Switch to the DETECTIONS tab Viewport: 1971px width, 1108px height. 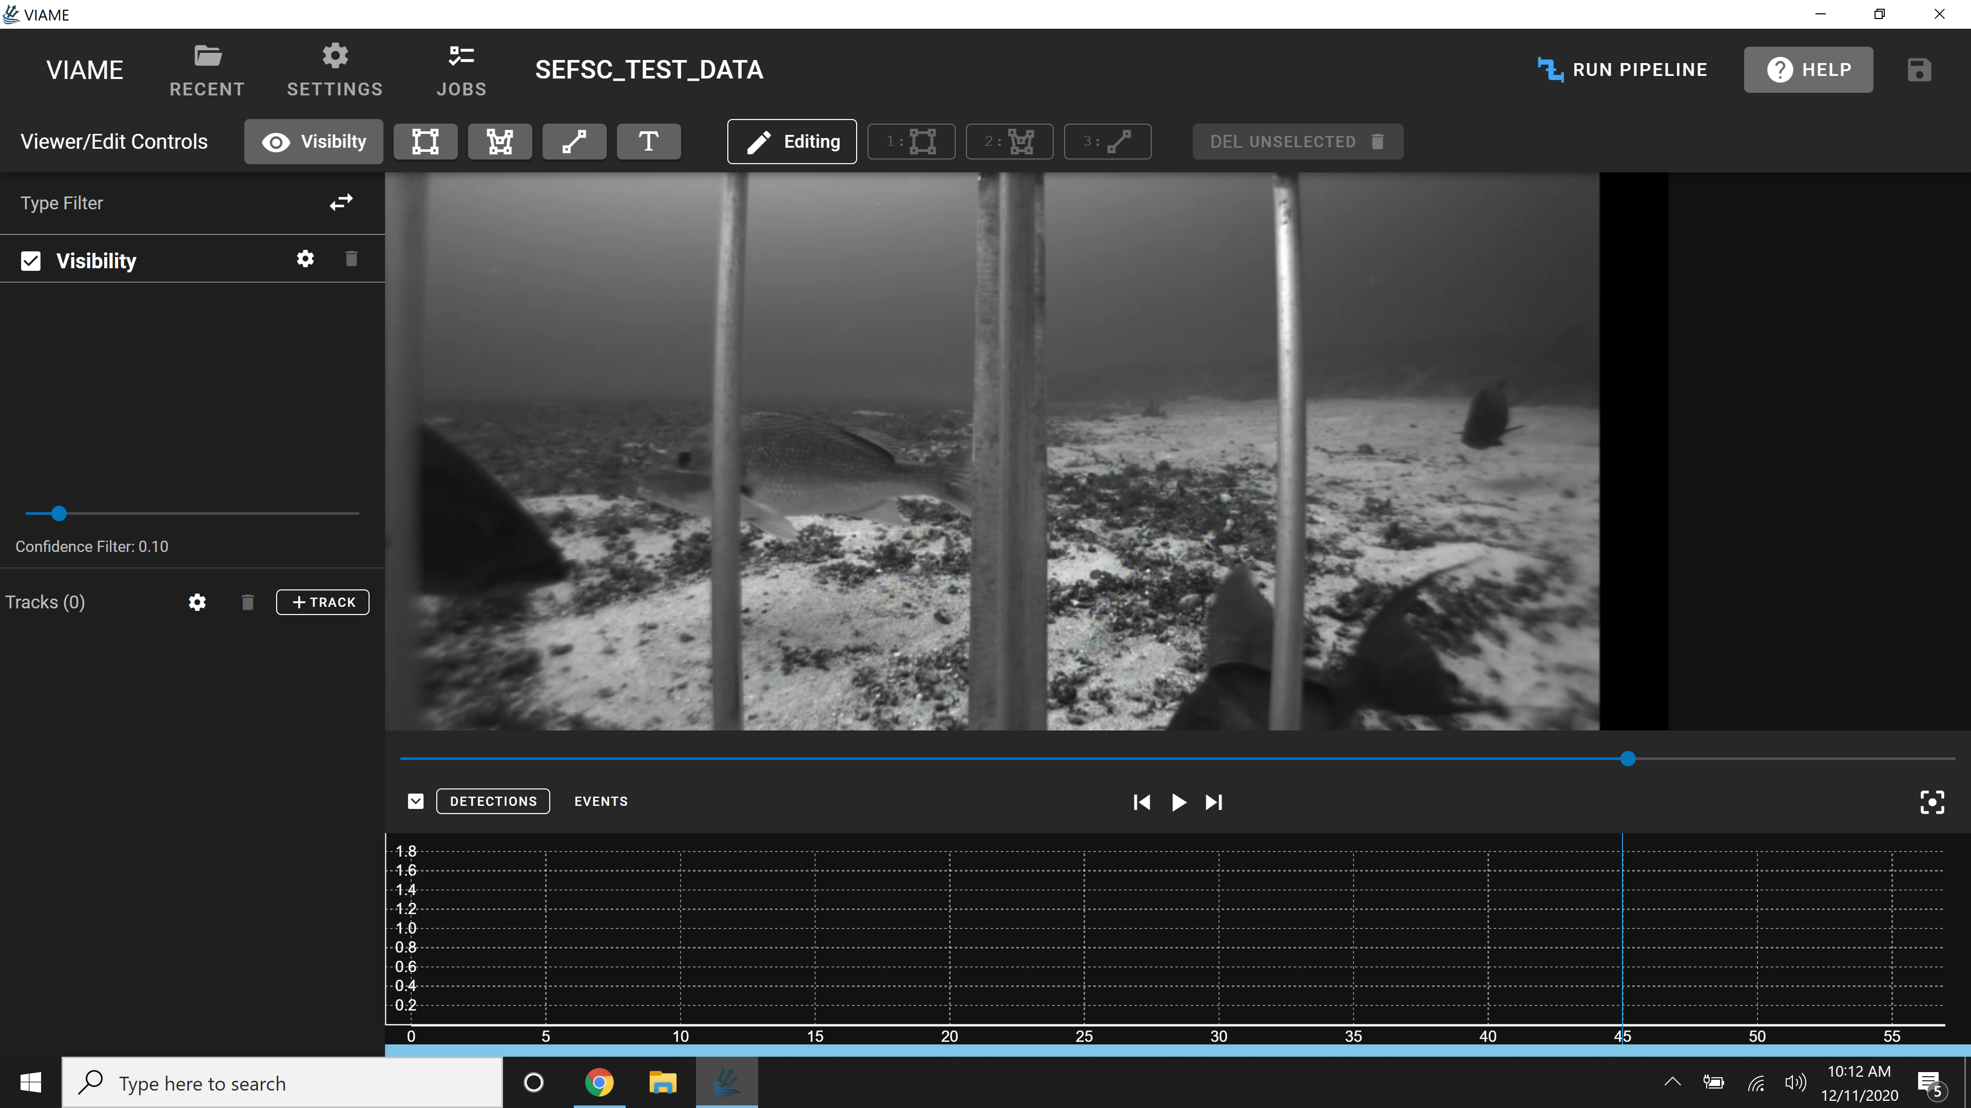493,801
